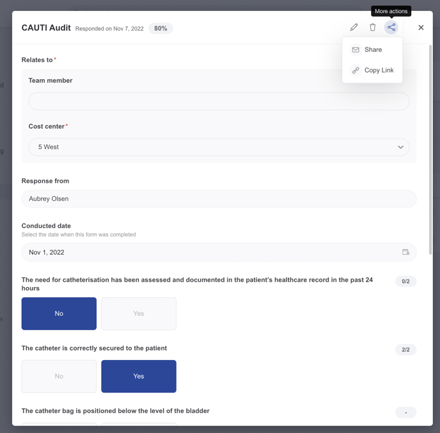Screen dimensions: 440x433
Task: Click the pencil edit icon
Action: (x=354, y=28)
